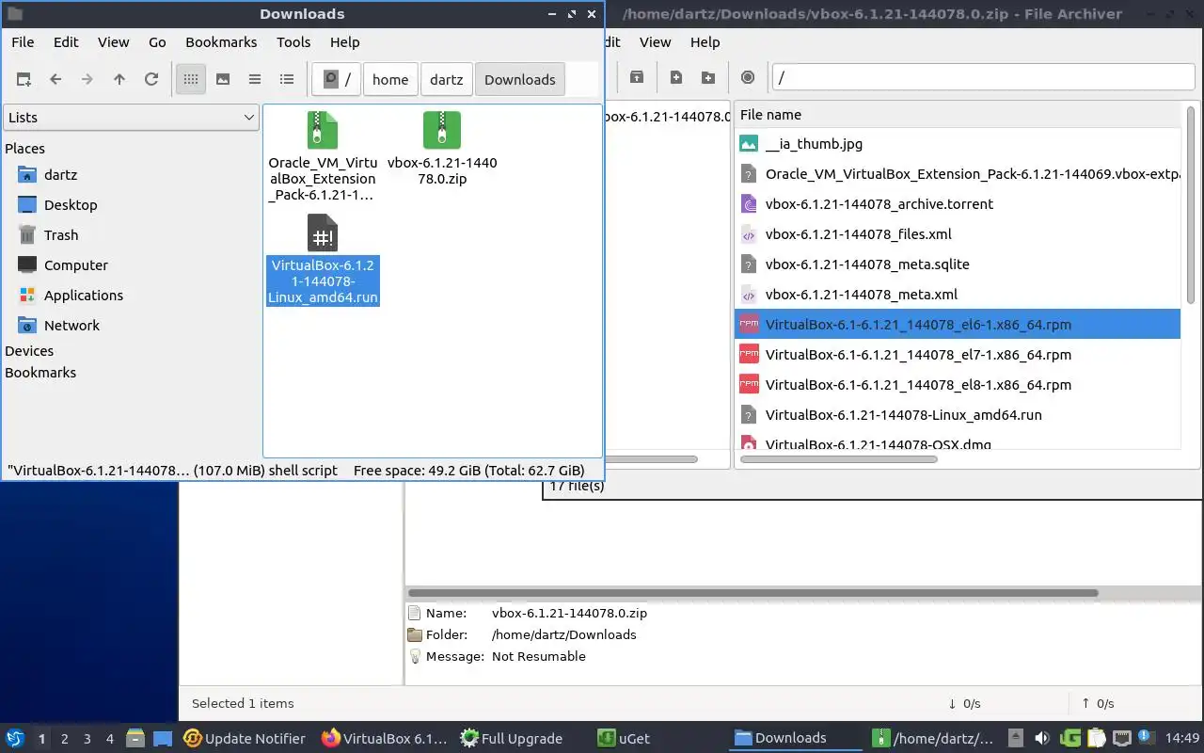Select Oracle_VM_VirtualBox_Extension_Pack vbox-extpack entry
This screenshot has height=753, width=1204.
pos(957,174)
